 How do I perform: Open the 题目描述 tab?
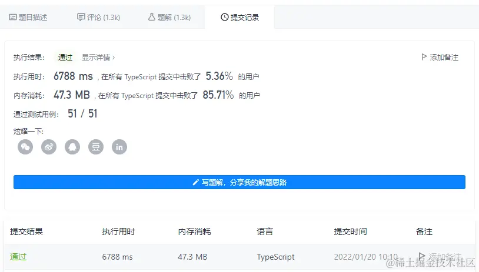28,18
